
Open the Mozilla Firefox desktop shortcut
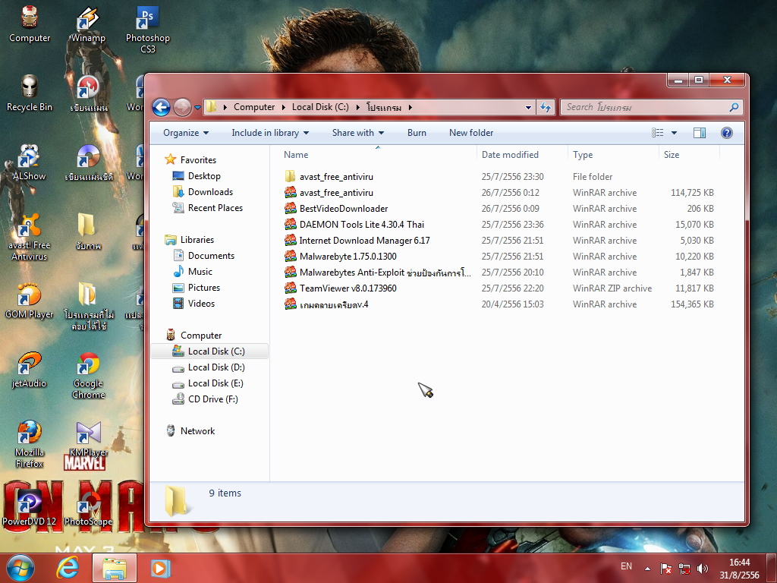click(30, 445)
